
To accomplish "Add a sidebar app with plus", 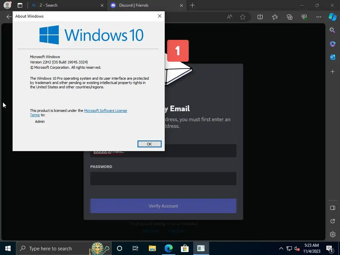I will pyautogui.click(x=332, y=72).
